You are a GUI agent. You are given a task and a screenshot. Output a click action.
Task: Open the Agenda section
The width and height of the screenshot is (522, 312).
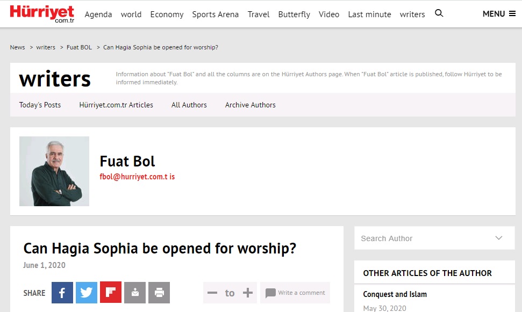pos(98,14)
